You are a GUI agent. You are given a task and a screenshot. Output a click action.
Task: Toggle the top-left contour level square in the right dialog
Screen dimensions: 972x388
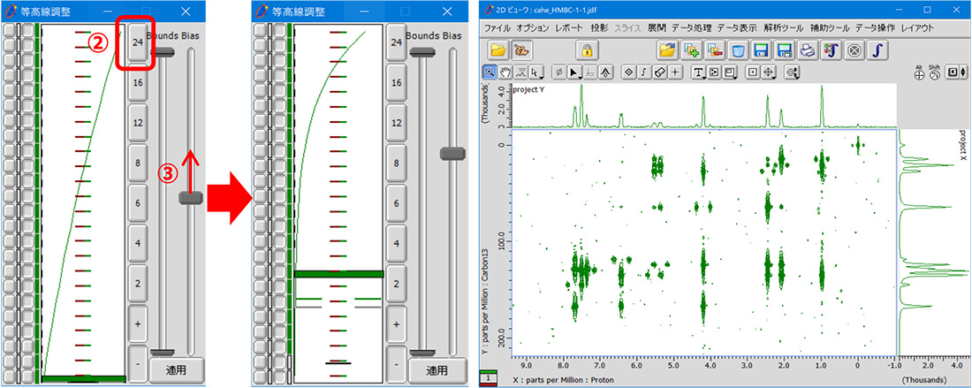261,31
